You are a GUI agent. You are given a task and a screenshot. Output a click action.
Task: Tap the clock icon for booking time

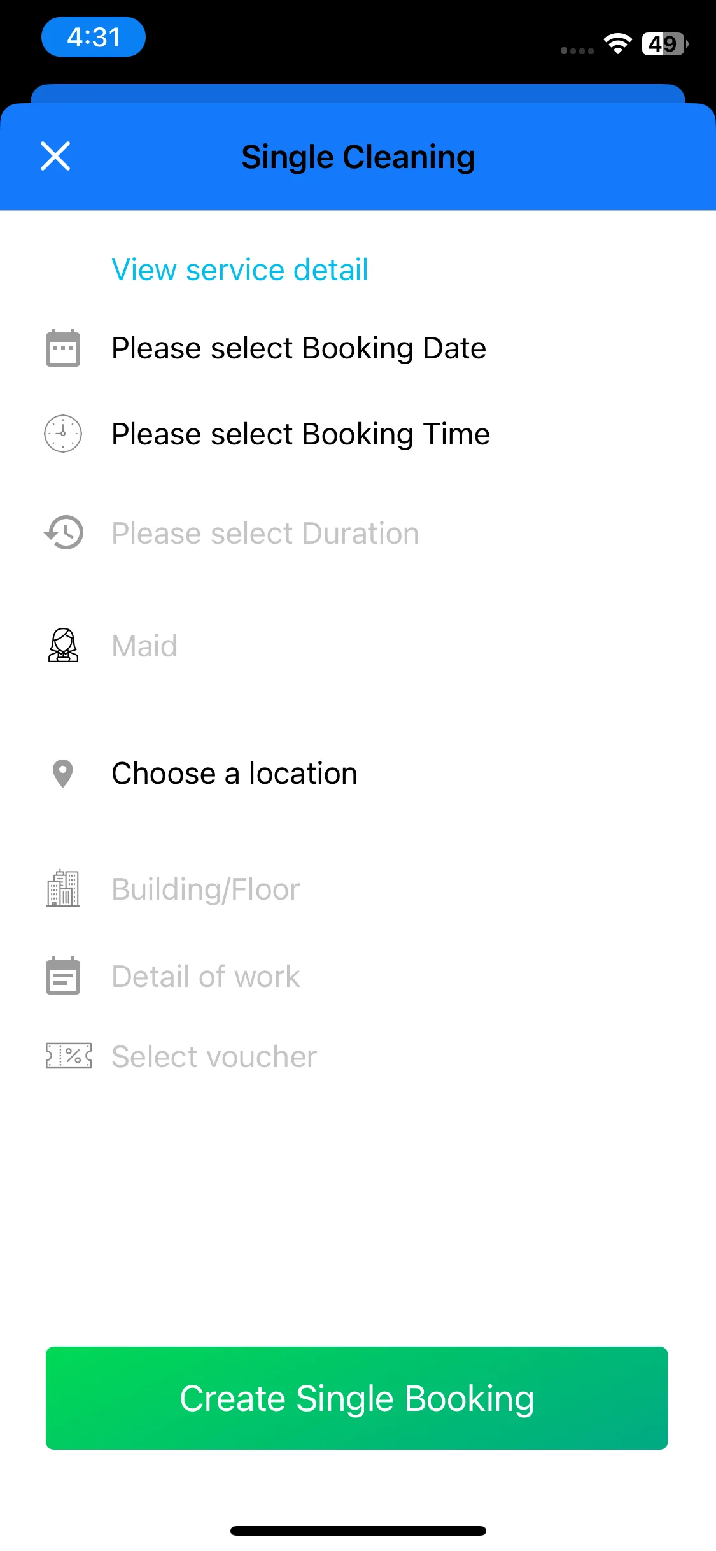[x=63, y=434]
